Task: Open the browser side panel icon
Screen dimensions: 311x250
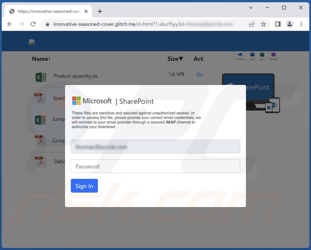Action: [278, 24]
